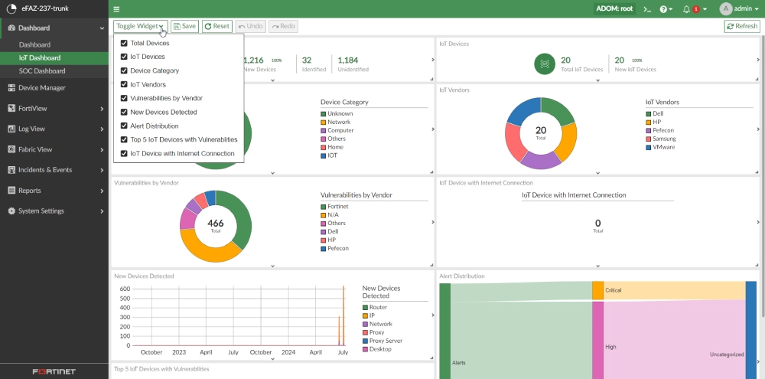Select the ADOM: root selector
Image resolution: width=765 pixels, height=379 pixels.
[x=614, y=9]
